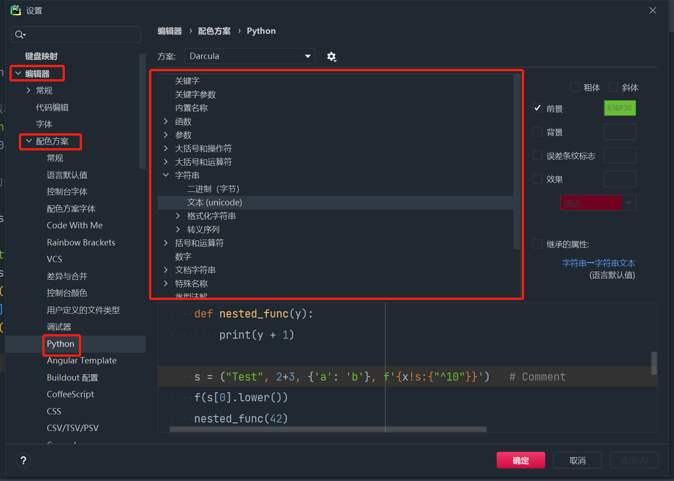Click the scheme settings gear icon

pos(332,57)
